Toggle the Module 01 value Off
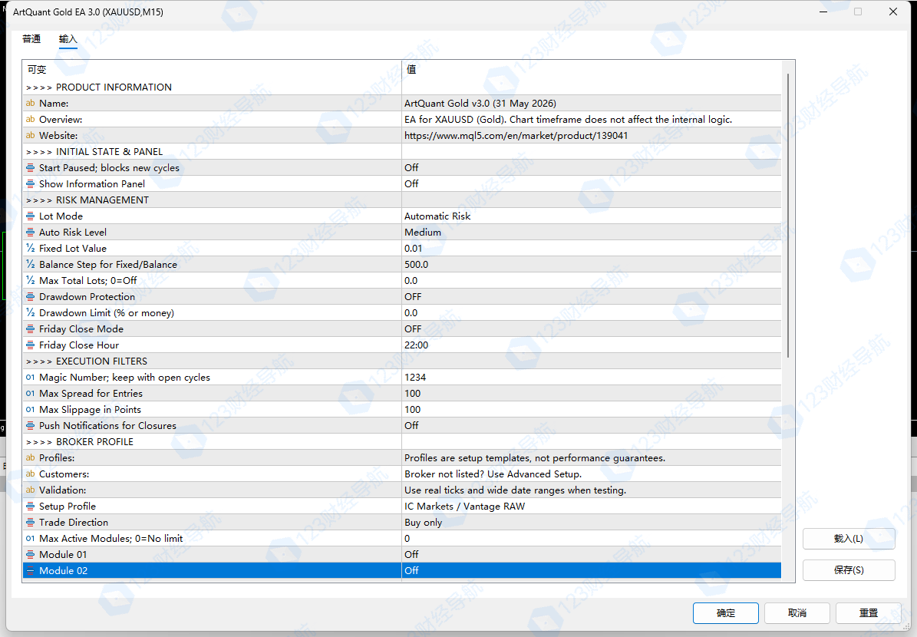This screenshot has height=637, width=917. (592, 555)
